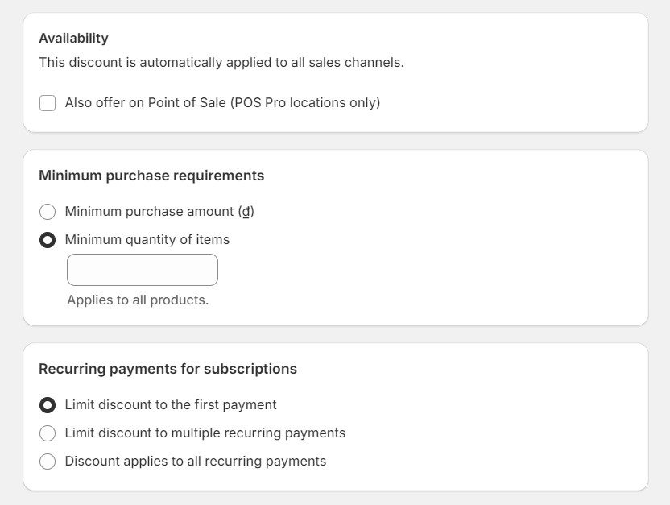Click the 'Minimum purchase amount (₫)' label text
Screen dimensions: 670x505
tap(153, 212)
